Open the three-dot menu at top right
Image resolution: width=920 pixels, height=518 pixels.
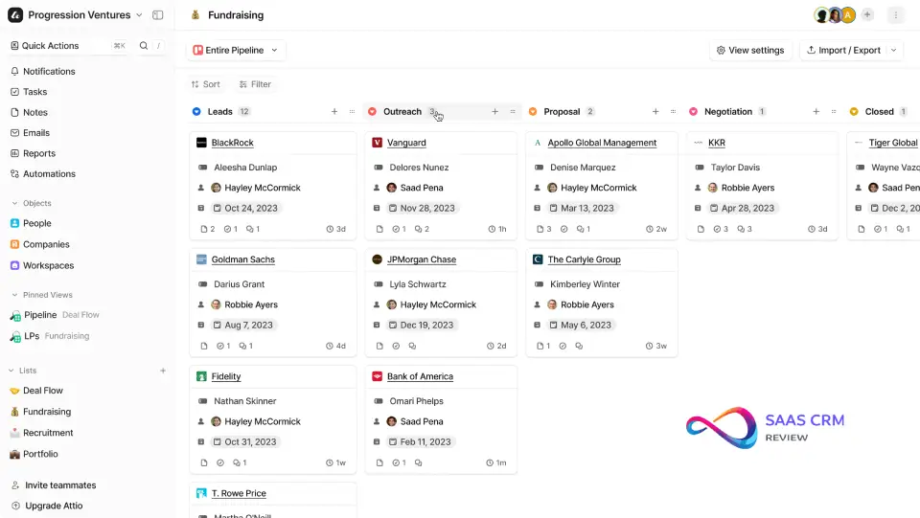pyautogui.click(x=895, y=15)
